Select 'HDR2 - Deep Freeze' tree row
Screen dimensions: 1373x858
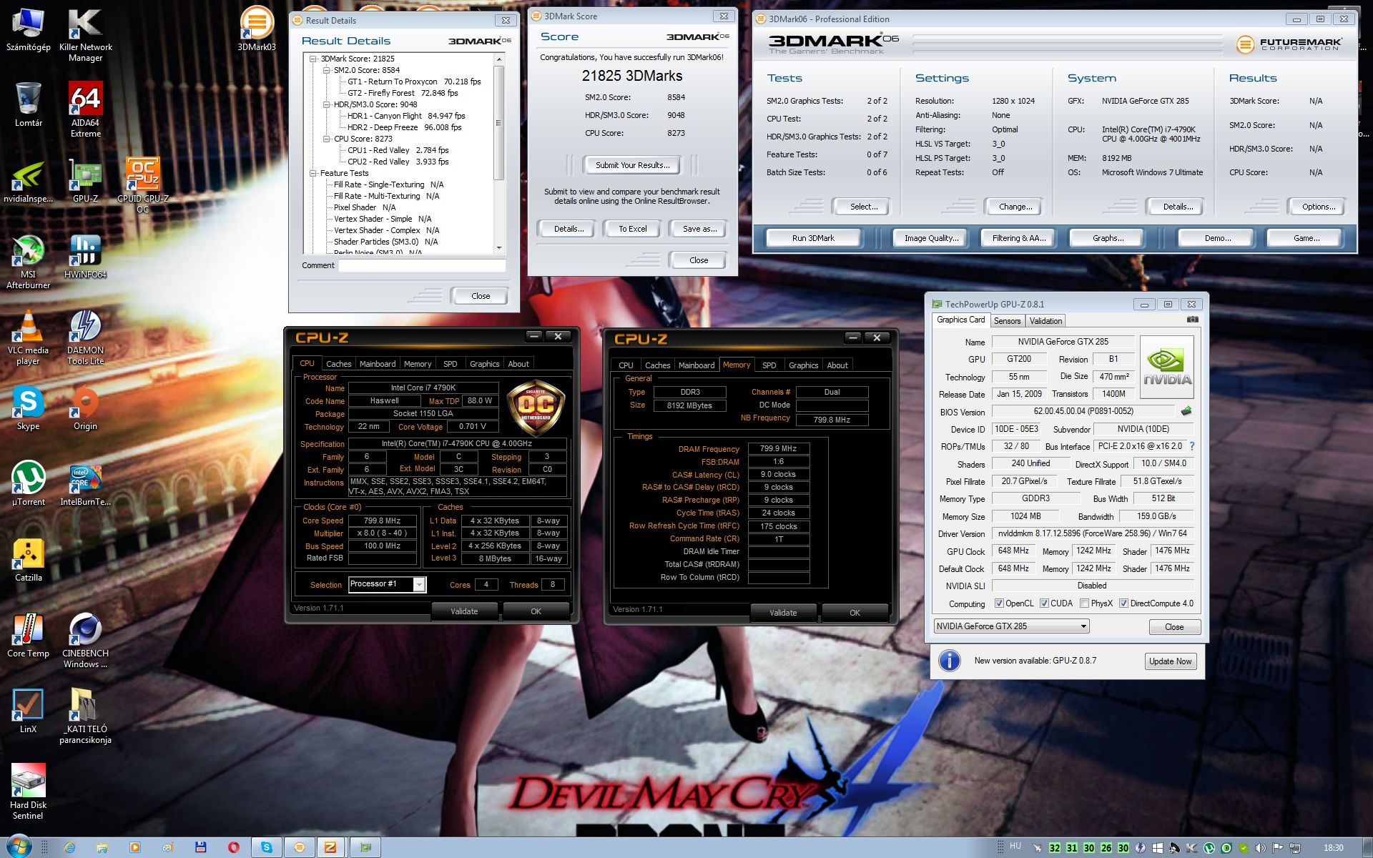tap(405, 127)
